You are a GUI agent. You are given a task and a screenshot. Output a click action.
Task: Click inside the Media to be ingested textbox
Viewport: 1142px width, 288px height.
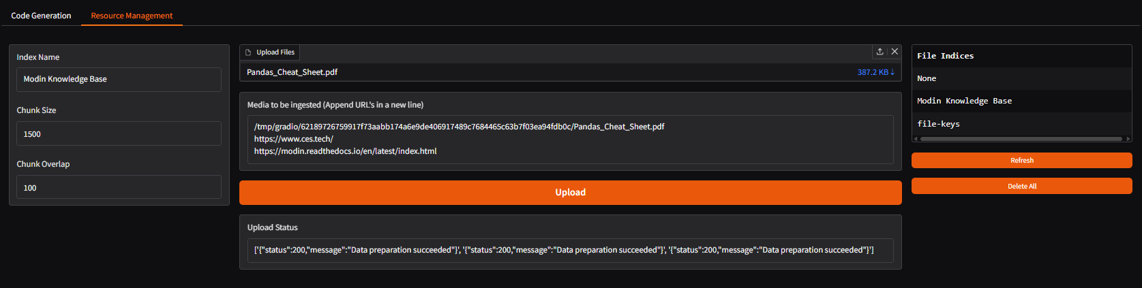570,140
